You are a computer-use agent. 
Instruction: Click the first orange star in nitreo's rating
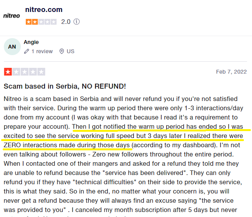pos(29,22)
